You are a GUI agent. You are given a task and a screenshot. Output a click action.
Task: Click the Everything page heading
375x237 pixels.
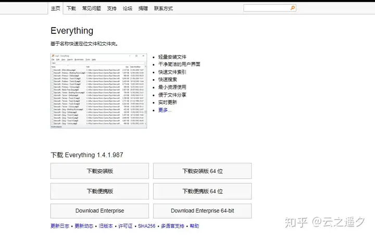(72, 31)
